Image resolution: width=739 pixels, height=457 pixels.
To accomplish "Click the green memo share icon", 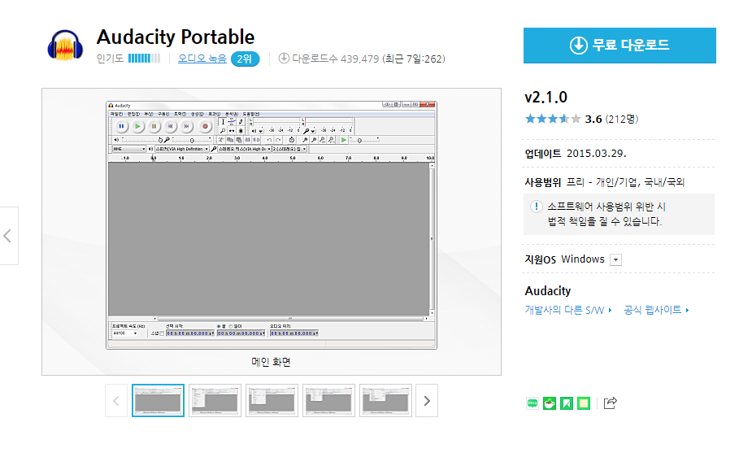I will point(584,403).
